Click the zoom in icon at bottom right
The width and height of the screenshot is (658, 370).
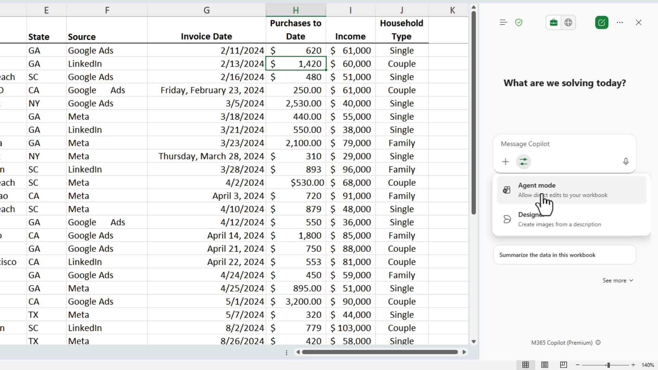[x=633, y=365]
